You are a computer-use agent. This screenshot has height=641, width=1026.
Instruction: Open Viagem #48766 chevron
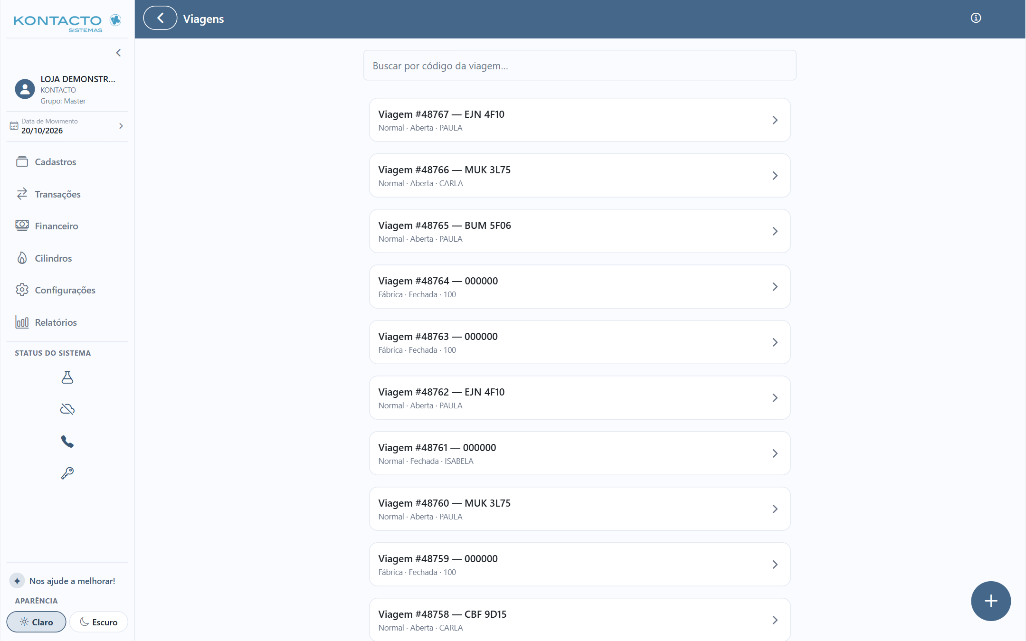[x=775, y=176]
